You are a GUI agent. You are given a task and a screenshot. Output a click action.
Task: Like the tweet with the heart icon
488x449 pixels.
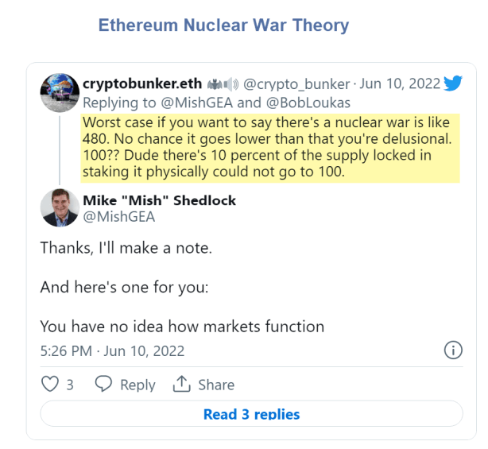tap(51, 385)
